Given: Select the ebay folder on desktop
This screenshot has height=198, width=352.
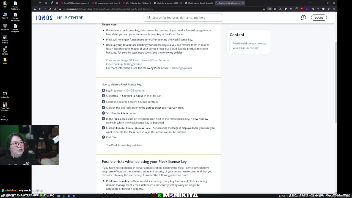Looking at the screenshot, I should 5,61.
